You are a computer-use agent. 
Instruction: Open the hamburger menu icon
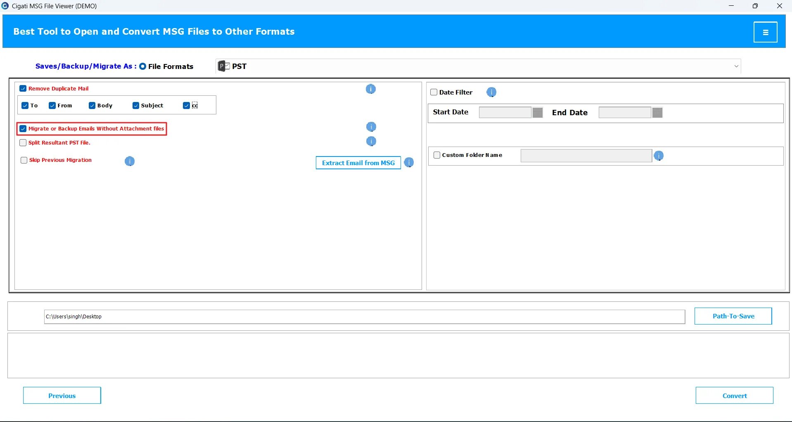point(765,32)
